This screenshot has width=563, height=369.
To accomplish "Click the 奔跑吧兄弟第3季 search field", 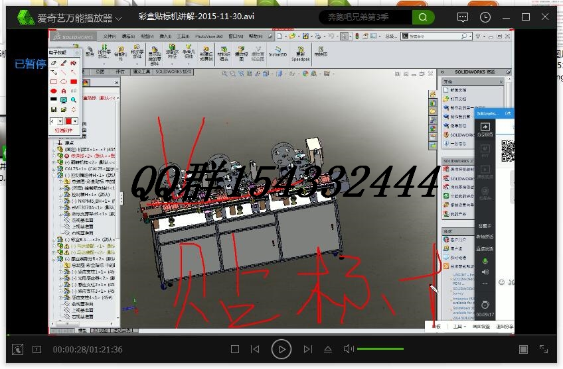I will (x=366, y=17).
